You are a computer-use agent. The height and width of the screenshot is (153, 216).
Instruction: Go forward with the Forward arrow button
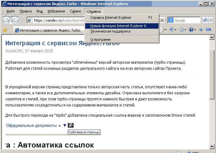pos(15,20)
